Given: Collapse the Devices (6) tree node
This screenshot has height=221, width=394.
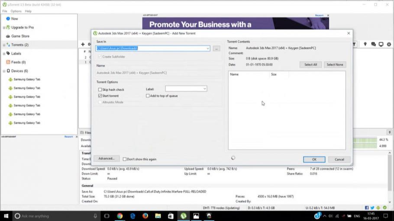Looking at the screenshot, I should (x=4, y=71).
